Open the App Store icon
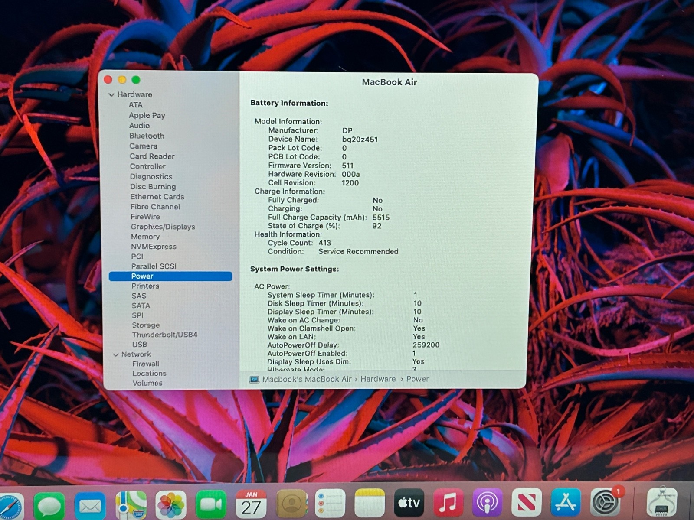The height and width of the screenshot is (520, 694). [566, 503]
